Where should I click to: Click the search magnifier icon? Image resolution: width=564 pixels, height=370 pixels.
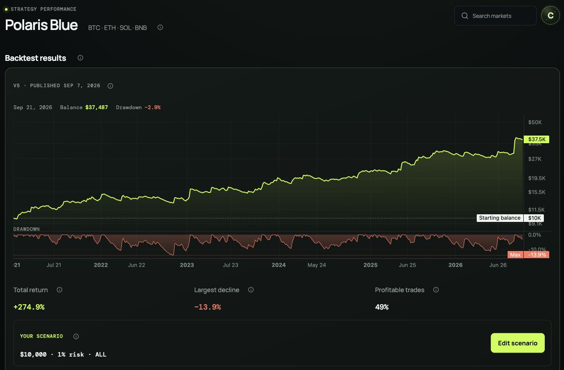click(465, 16)
